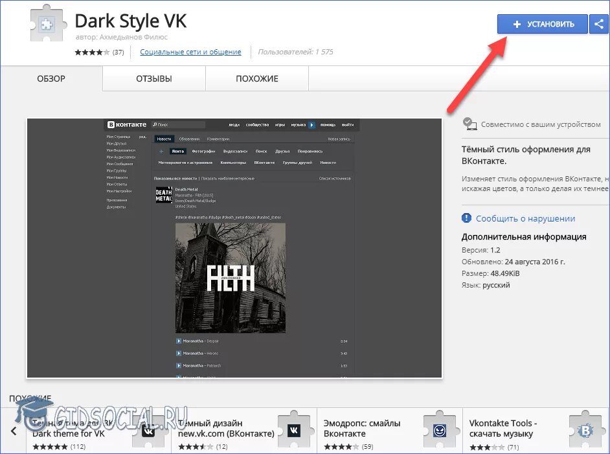Click the Версия: 1.2 line
This screenshot has height=454, width=610.
click(x=481, y=250)
